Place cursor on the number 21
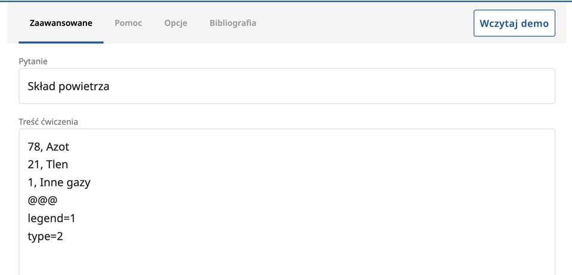 33,164
